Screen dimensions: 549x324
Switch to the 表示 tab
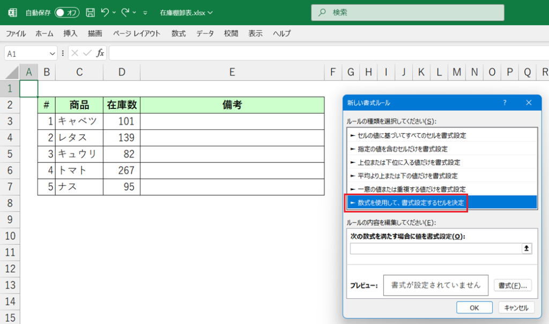point(255,34)
